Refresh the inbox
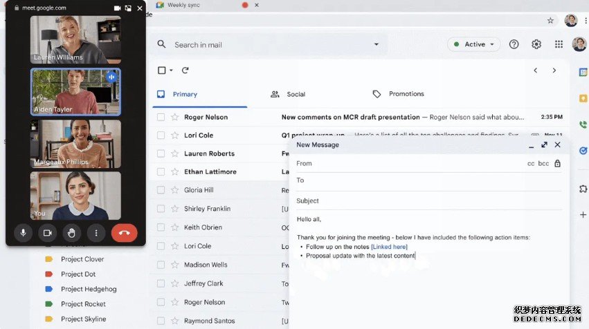The image size is (589, 329). 185,70
